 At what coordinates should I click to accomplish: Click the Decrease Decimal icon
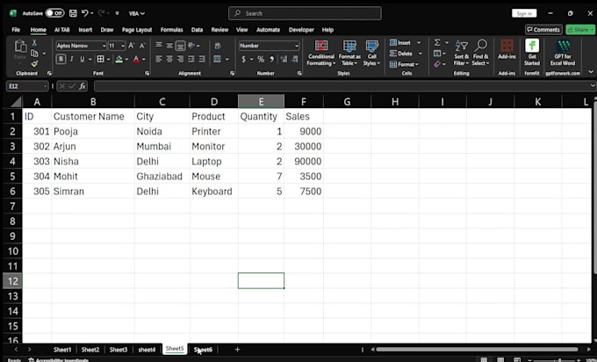coord(295,59)
